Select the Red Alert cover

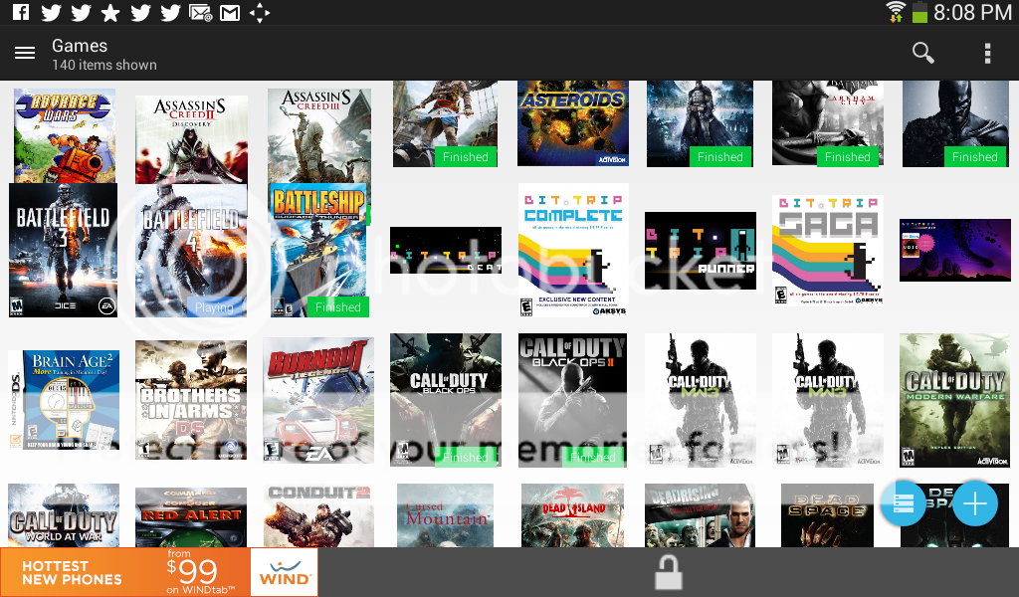[191, 517]
